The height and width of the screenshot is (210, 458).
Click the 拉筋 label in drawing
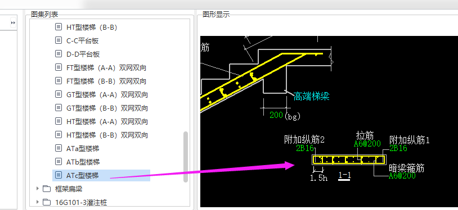[x=365, y=135]
